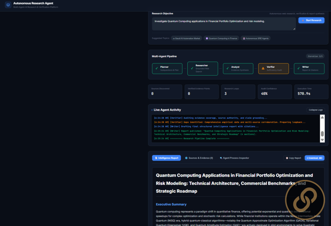Image resolution: width=331 pixels, height=226 pixels.
Task: Click the Execution Time 570.9s value
Action: (304, 94)
